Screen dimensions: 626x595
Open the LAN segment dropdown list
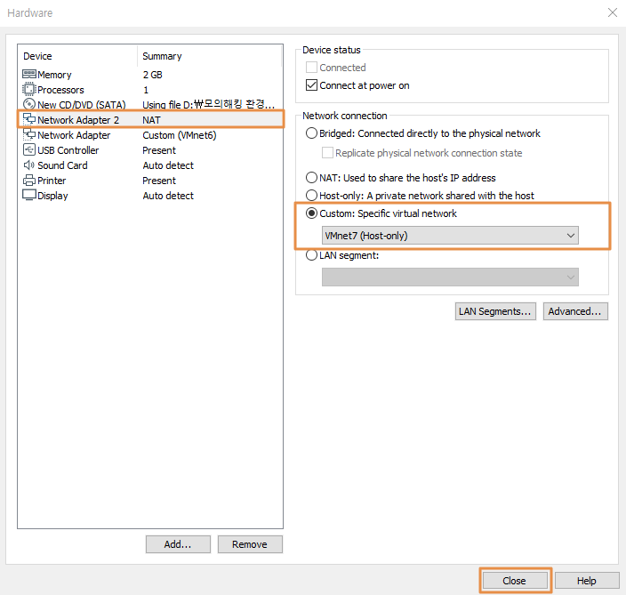(x=450, y=277)
